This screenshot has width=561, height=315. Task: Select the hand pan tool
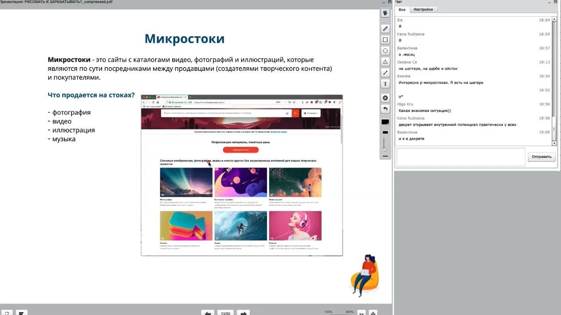[x=385, y=13]
